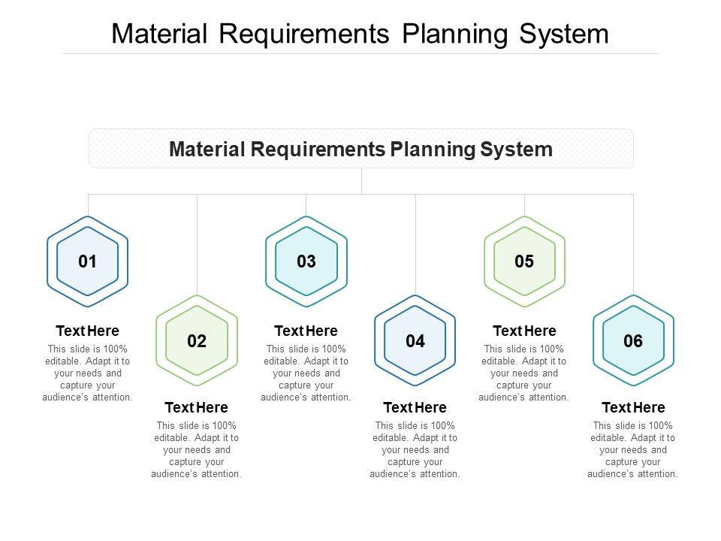Select the description paragraph below hexagon 04
The height and width of the screenshot is (541, 721).
(x=415, y=450)
